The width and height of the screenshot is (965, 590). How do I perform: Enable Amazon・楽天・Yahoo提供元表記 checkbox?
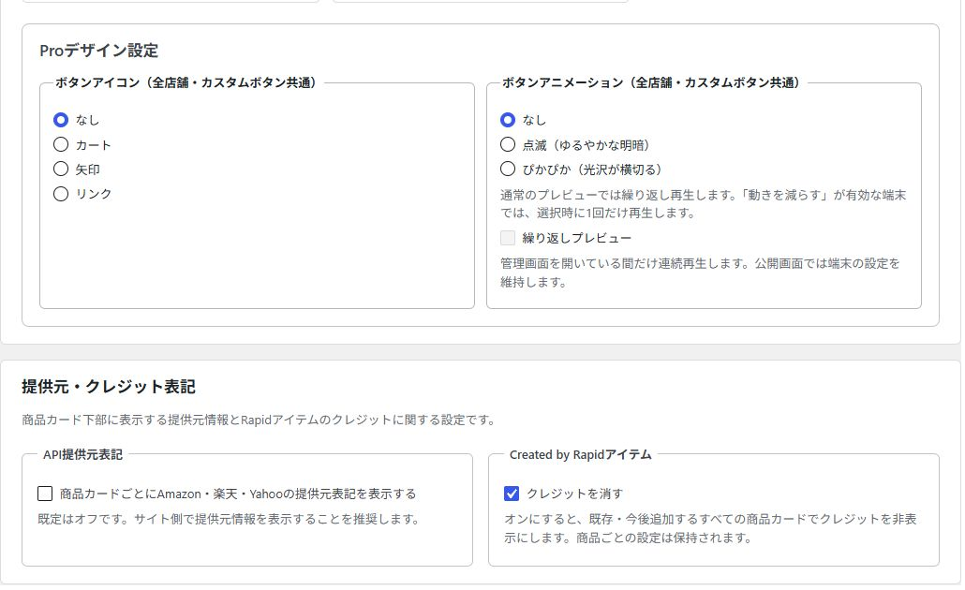click(45, 494)
